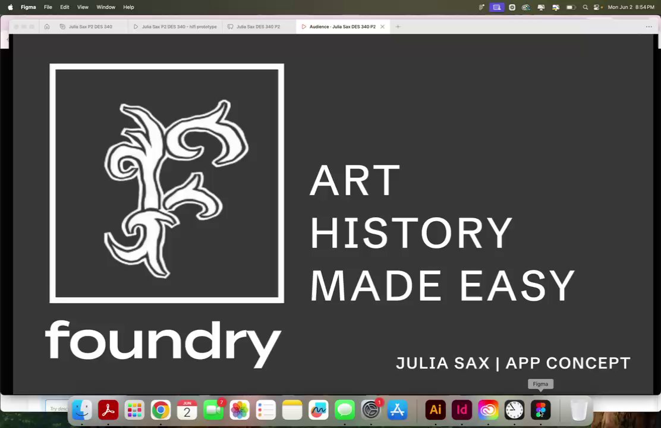Image resolution: width=661 pixels, height=428 pixels.
Task: Open the View menu
Action: coord(83,7)
